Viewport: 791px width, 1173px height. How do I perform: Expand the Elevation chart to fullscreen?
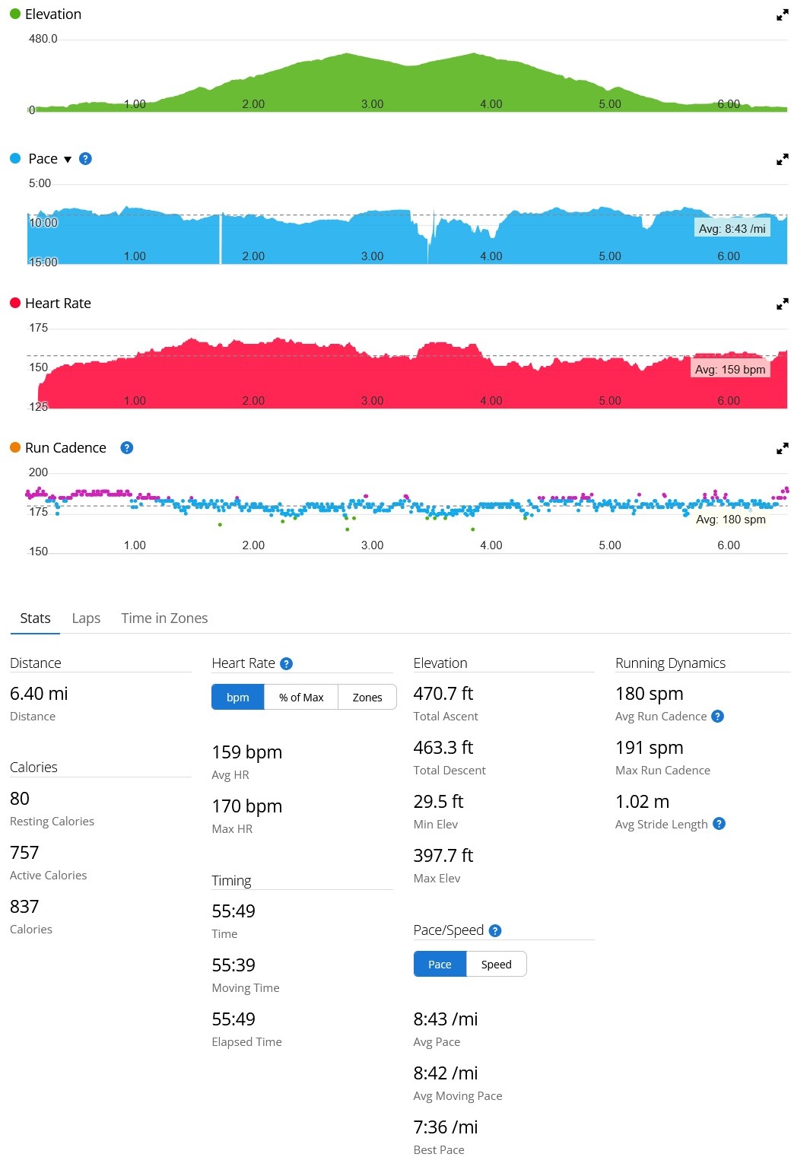coord(782,14)
